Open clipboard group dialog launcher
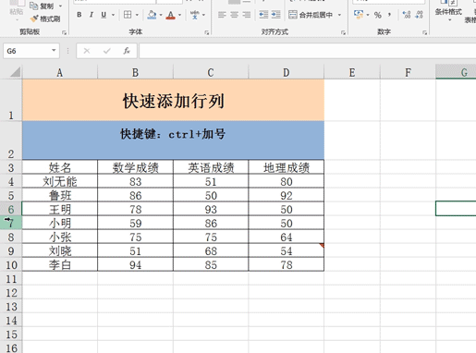 (x=64, y=32)
